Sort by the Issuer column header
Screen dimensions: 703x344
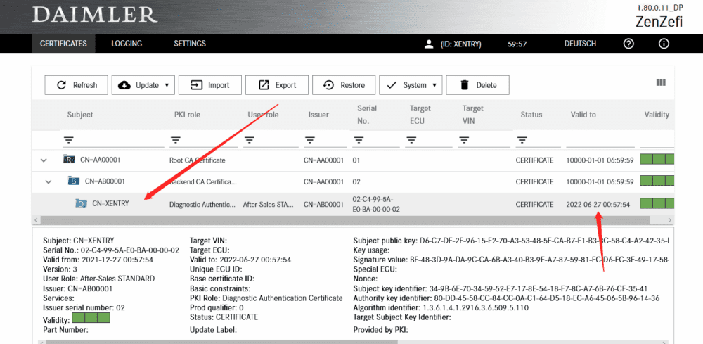point(318,115)
